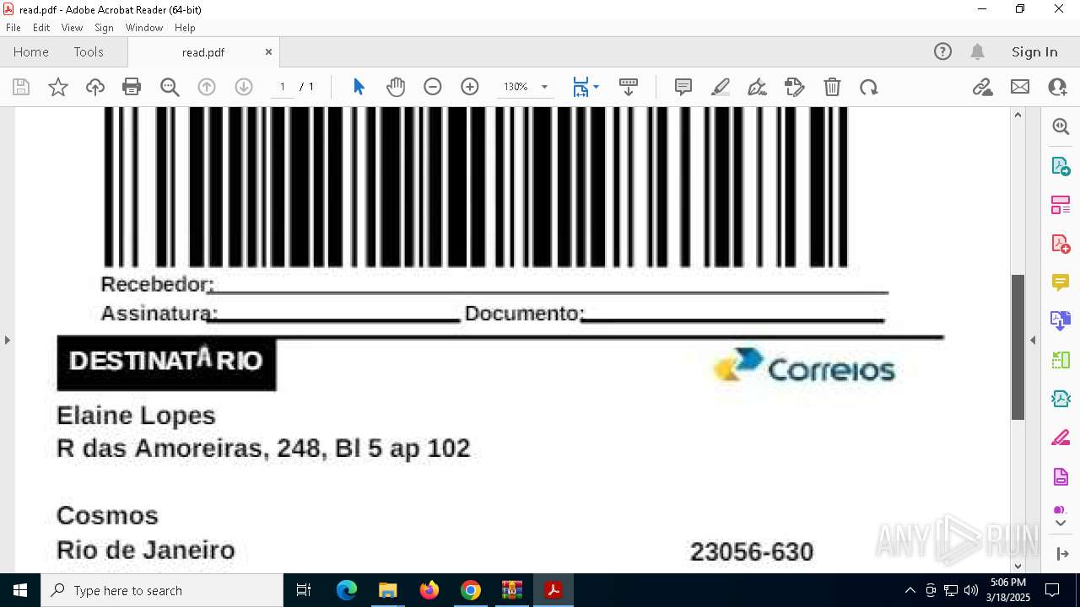Open Create PDF tool in sidebar
Viewport: 1080px width, 607px height.
(1061, 244)
